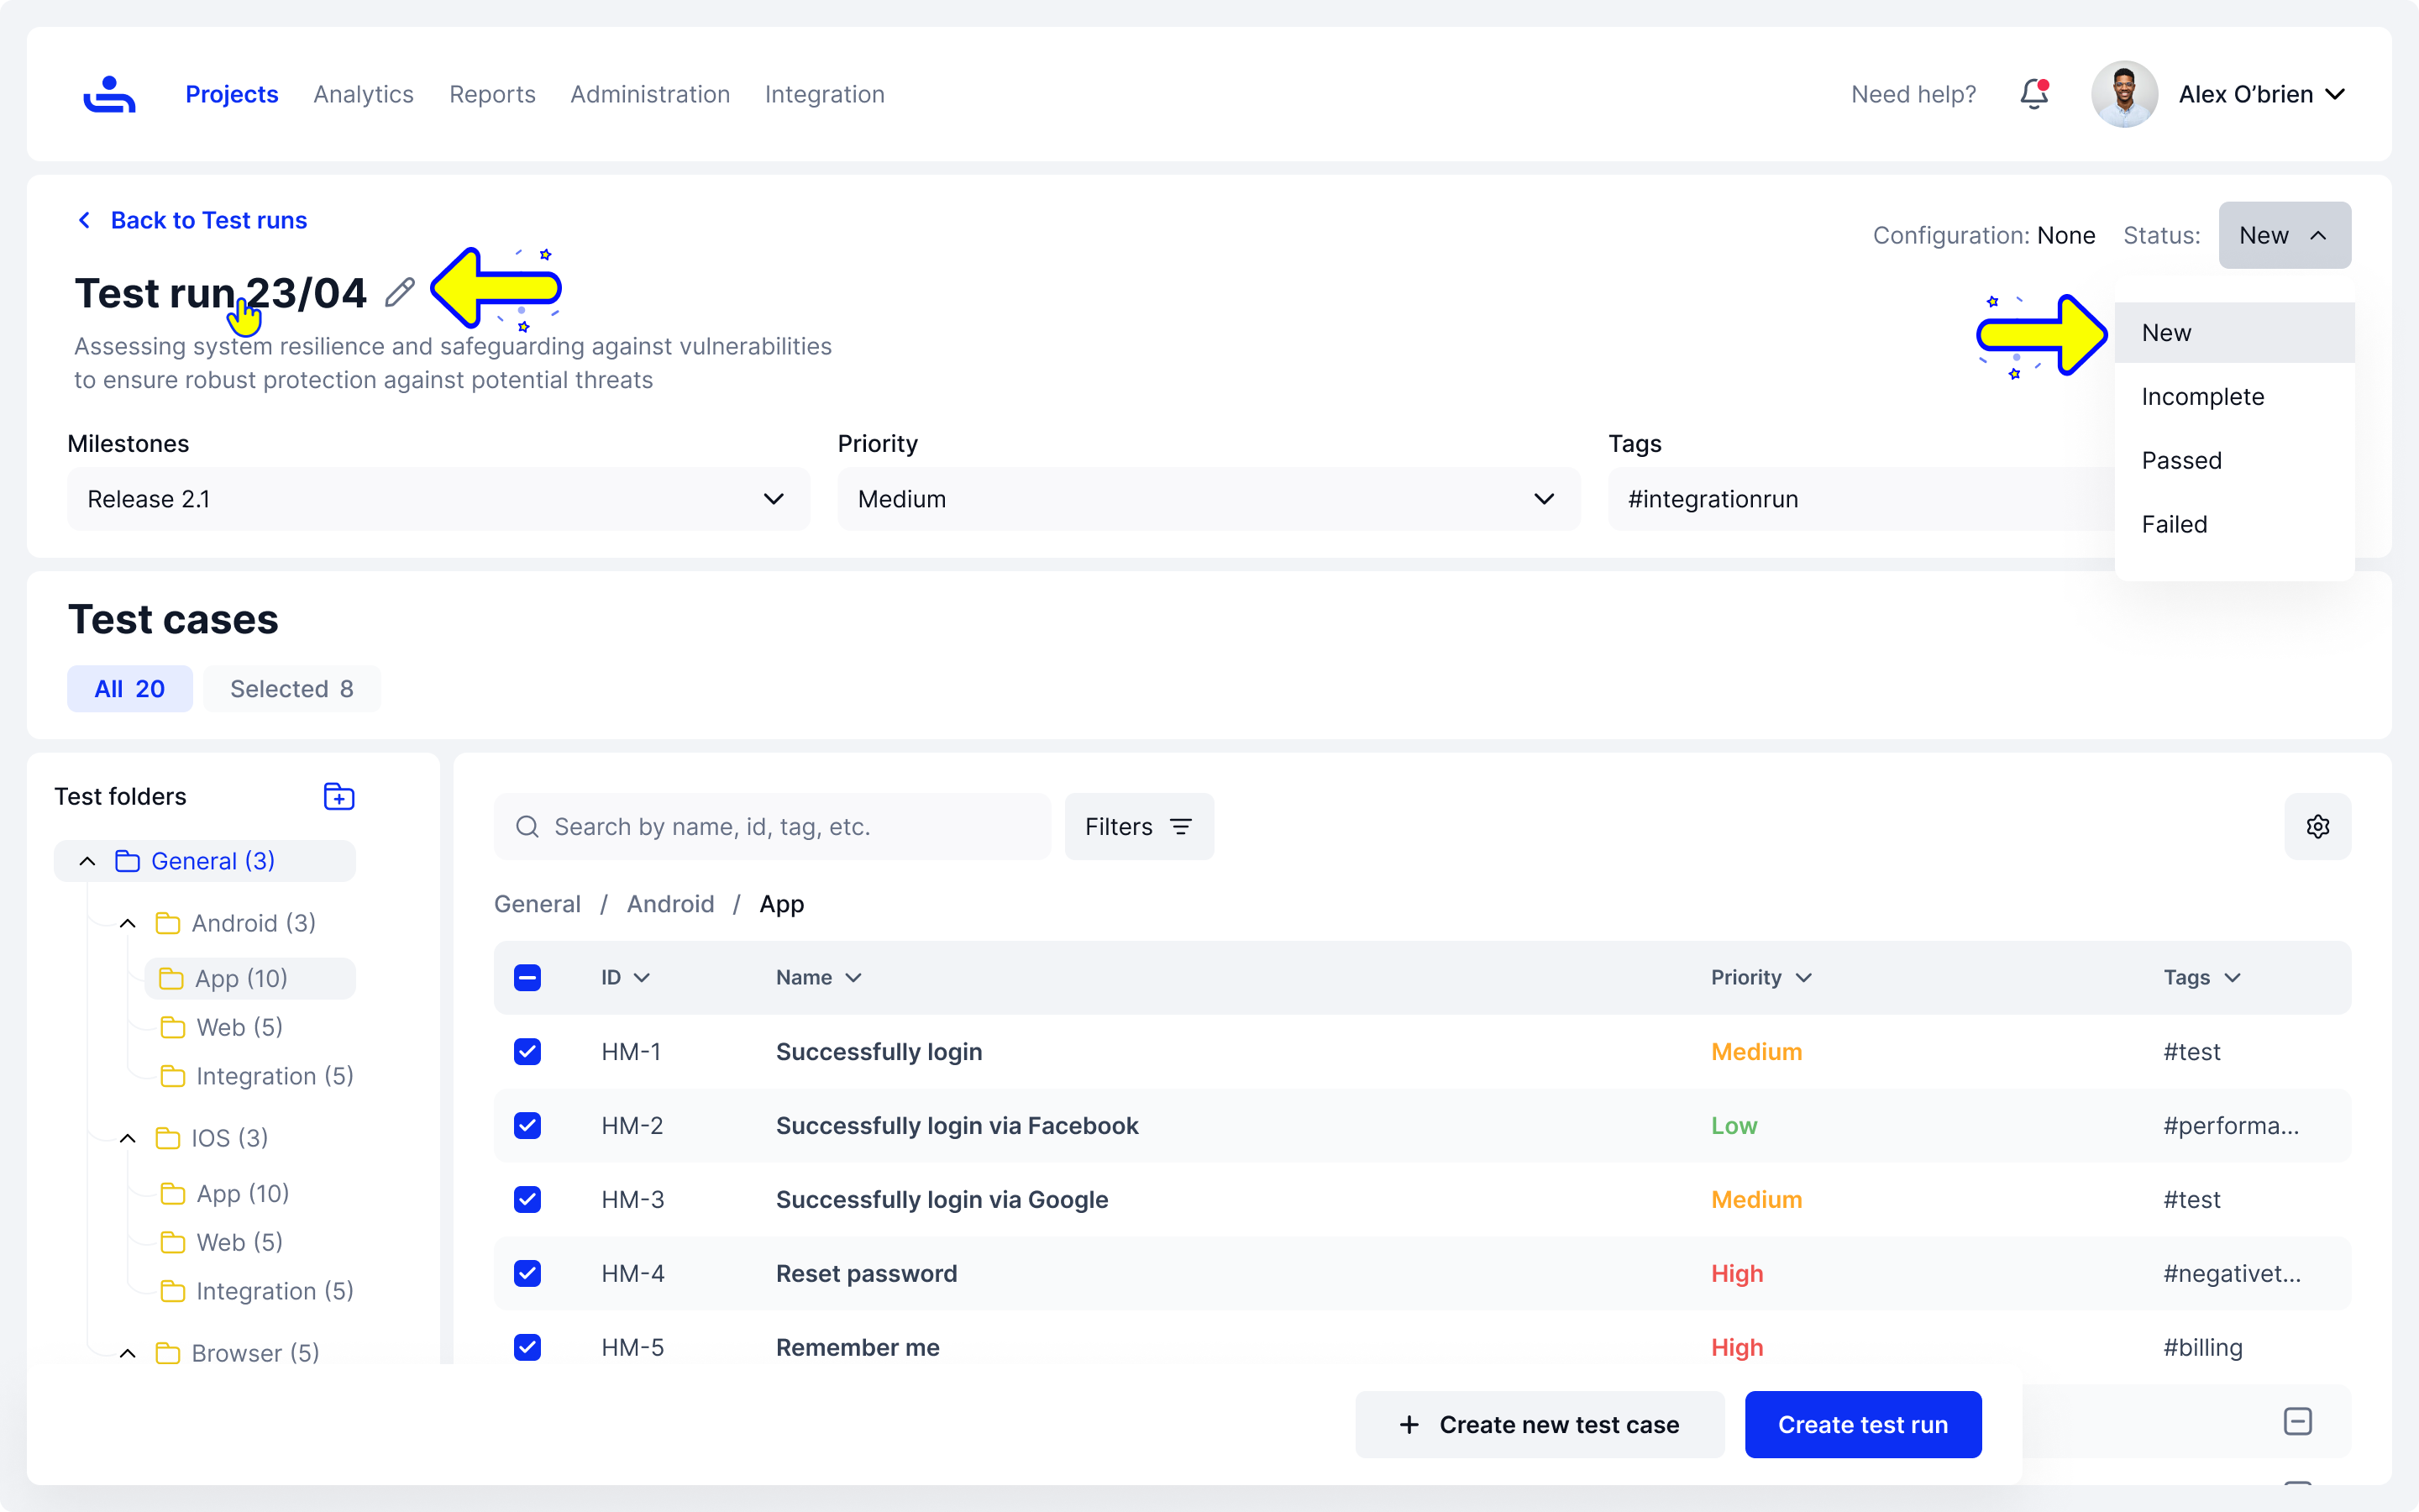Click the Create test run button
2419x1512 pixels.
[x=1862, y=1424]
